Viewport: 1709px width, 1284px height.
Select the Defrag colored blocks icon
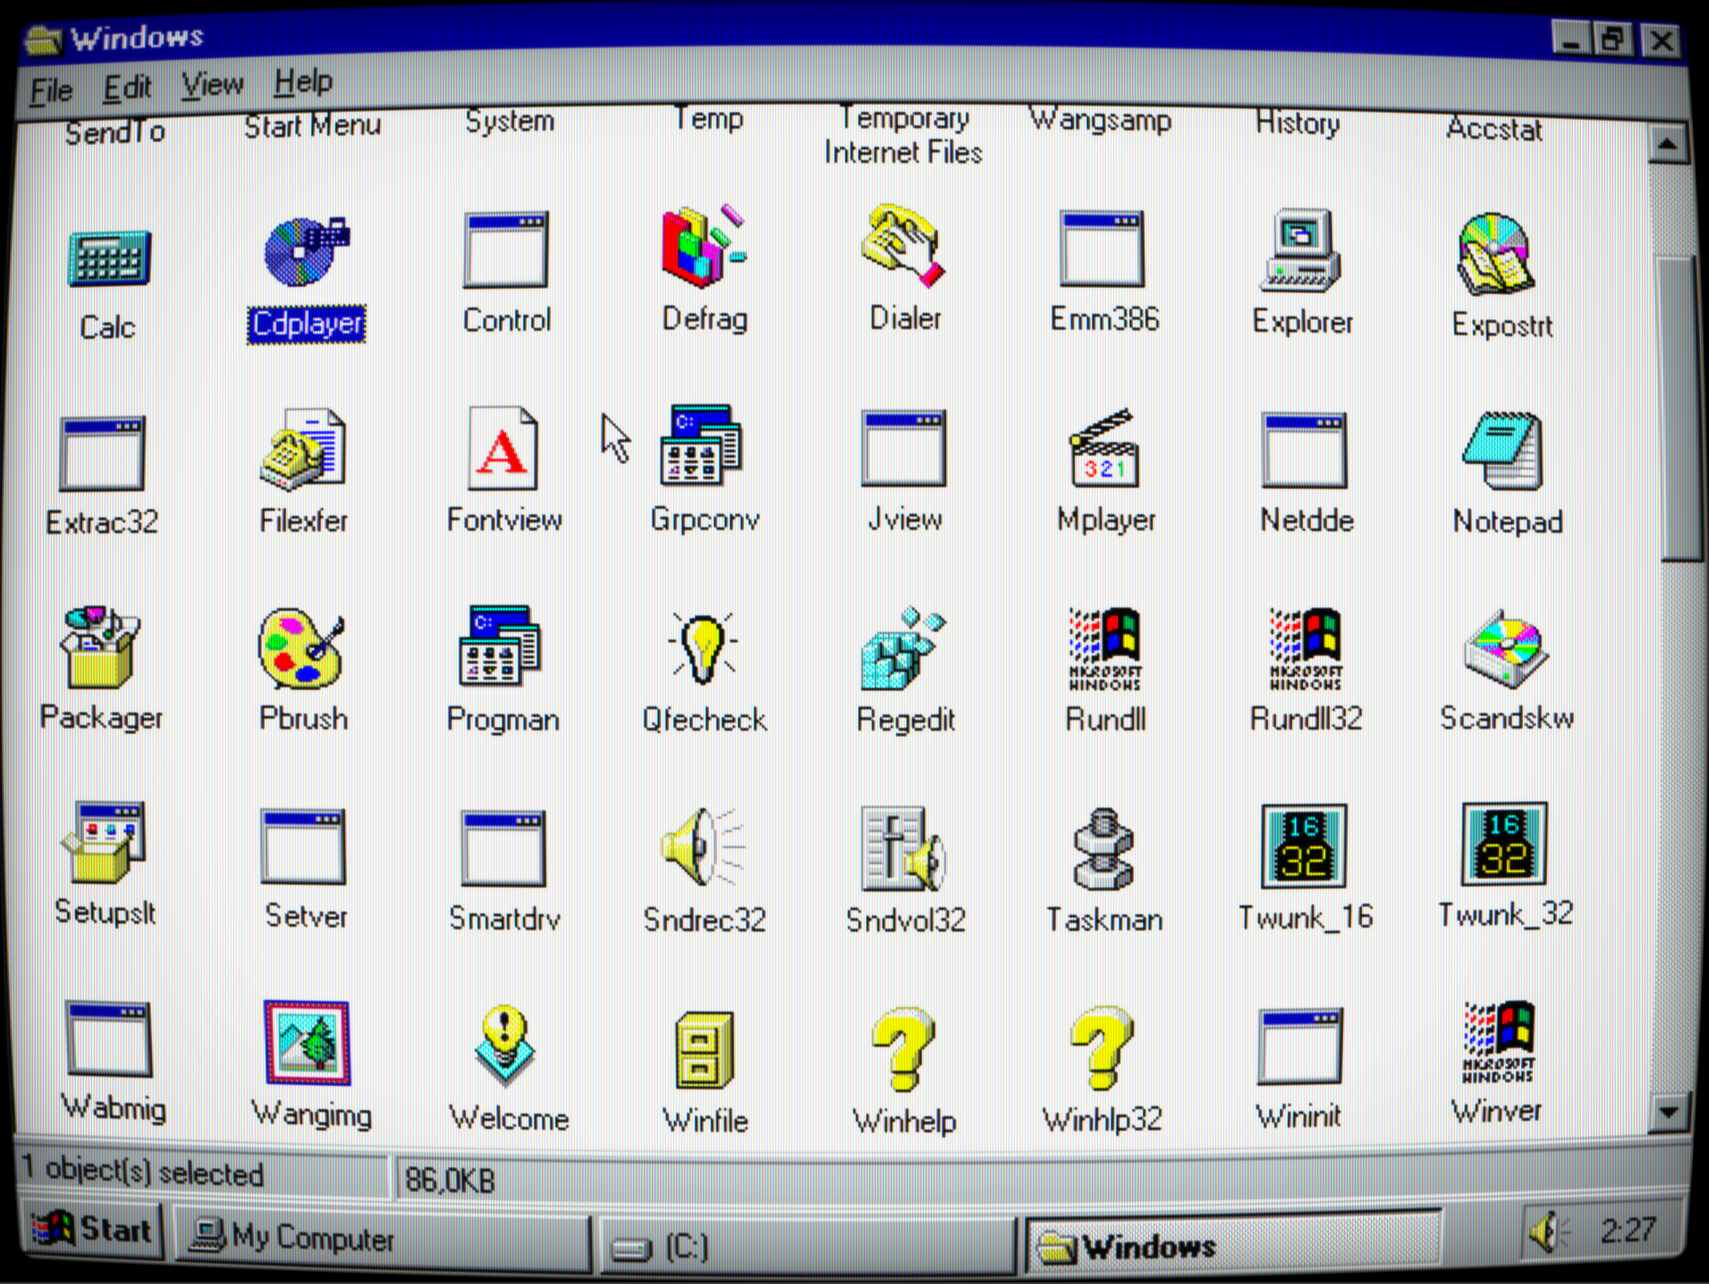704,246
